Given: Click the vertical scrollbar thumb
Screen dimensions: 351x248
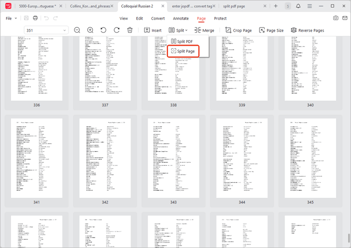Looking at the screenshot, I should (349, 238).
